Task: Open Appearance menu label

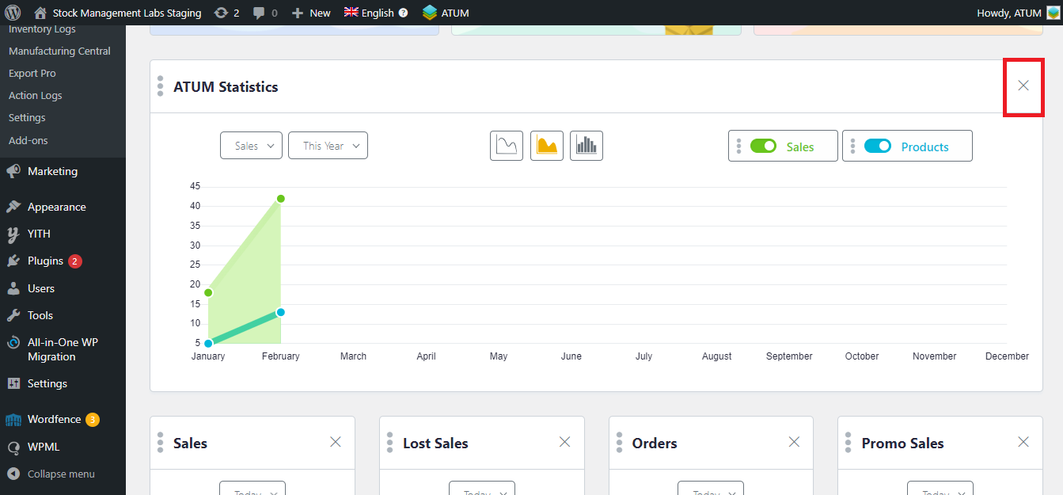Action: click(57, 207)
